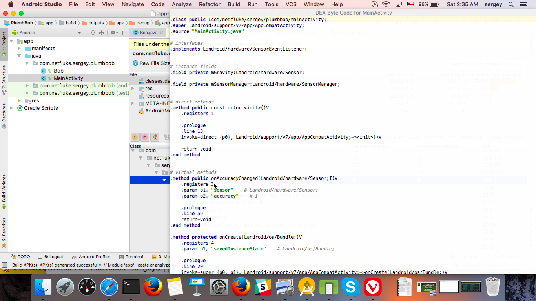
Task: Expand the res folder in project tree
Action: (x=19, y=101)
